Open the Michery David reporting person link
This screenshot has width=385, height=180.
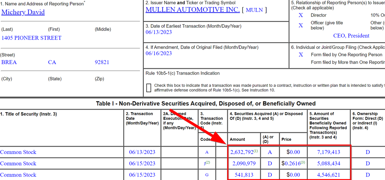(x=23, y=12)
